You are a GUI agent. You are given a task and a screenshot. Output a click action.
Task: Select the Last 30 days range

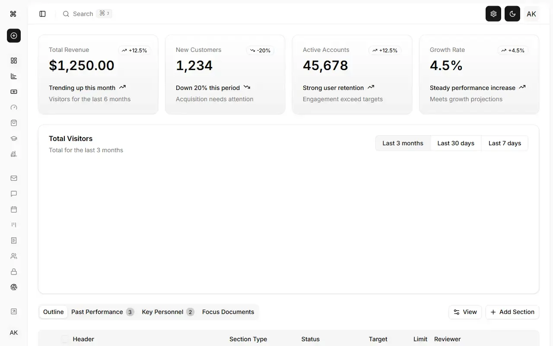(x=456, y=143)
